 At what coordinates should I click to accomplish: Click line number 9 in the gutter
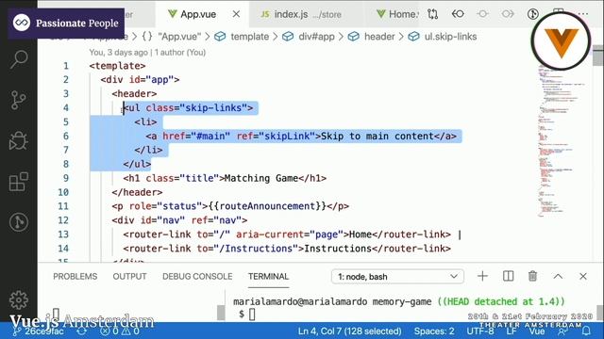pos(66,178)
